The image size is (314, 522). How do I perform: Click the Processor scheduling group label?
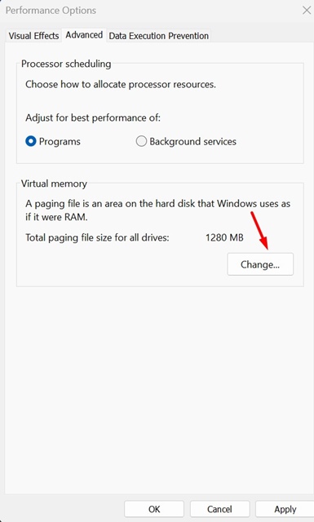coord(66,64)
